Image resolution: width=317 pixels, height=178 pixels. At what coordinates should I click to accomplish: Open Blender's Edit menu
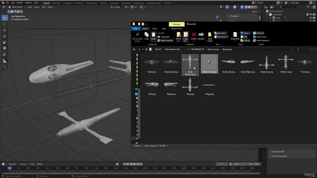coord(13,3)
